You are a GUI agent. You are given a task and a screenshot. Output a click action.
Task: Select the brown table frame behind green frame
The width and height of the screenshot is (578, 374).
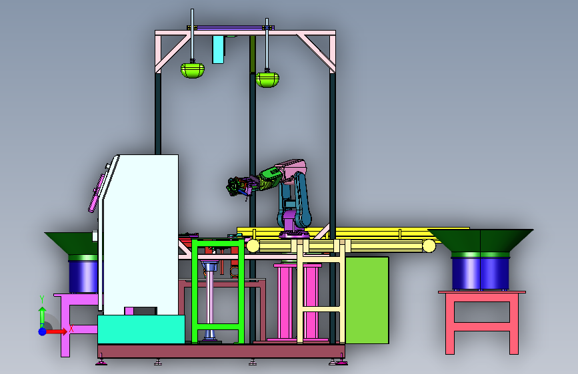tap(262, 309)
